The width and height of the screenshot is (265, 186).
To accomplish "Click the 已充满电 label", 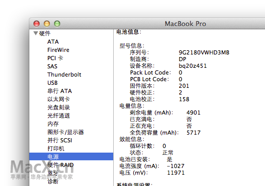I will (142, 119).
